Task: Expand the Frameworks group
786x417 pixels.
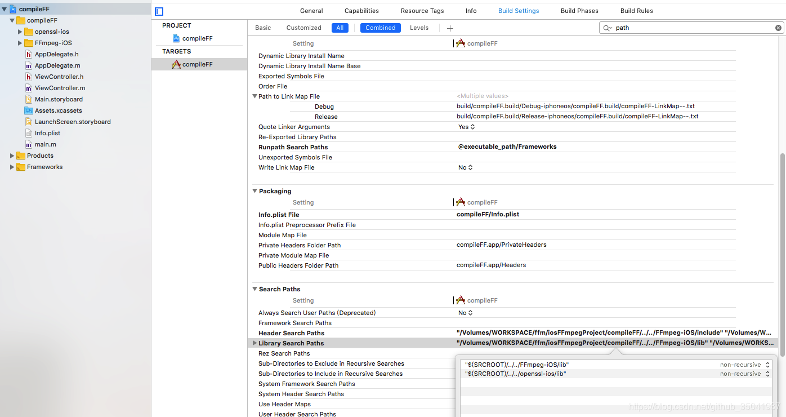Action: 12,167
